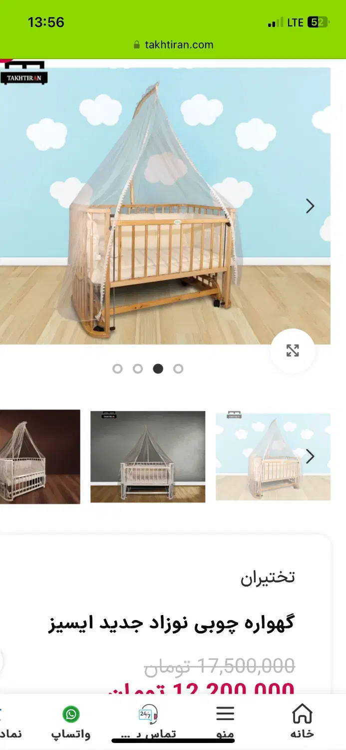Viewport: 346px width, 750px height.
Task: Open fullscreen image expand icon
Action: pyautogui.click(x=293, y=350)
